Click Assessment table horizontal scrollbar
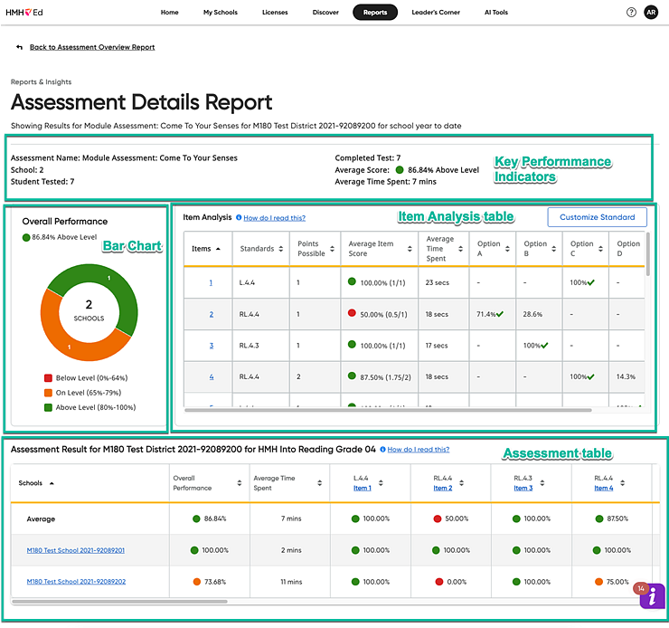This screenshot has height=628, width=669. (x=119, y=602)
